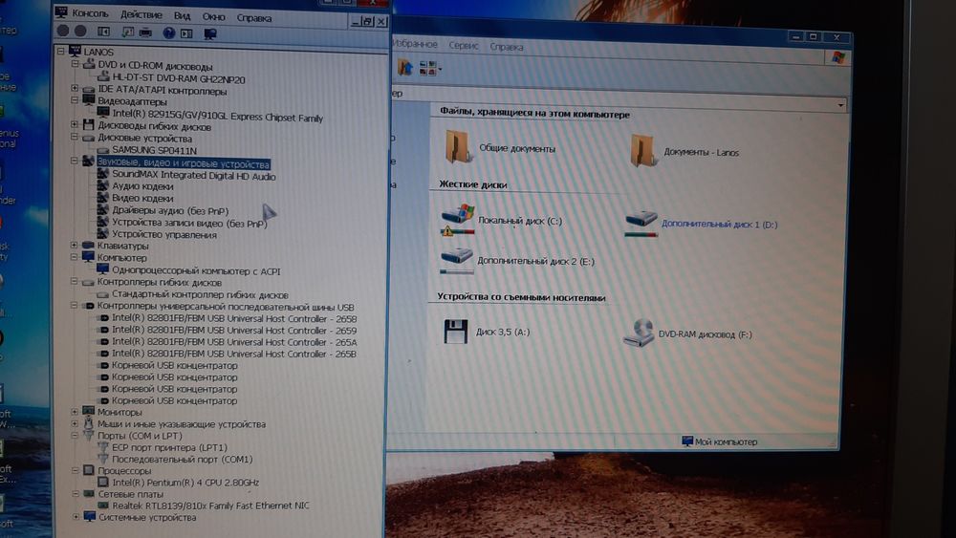Select HL-DT-ST DVD-RAM GH22NP20 device

[179, 79]
